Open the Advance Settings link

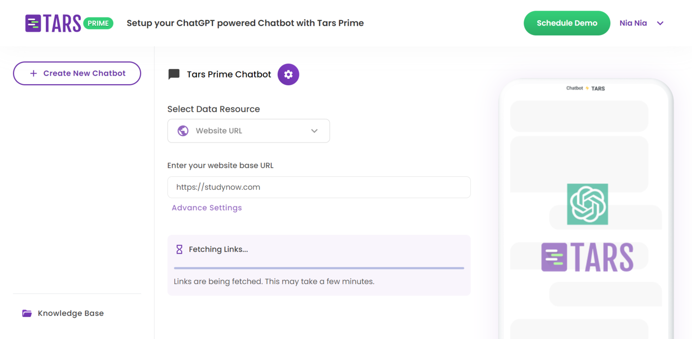[x=207, y=208]
